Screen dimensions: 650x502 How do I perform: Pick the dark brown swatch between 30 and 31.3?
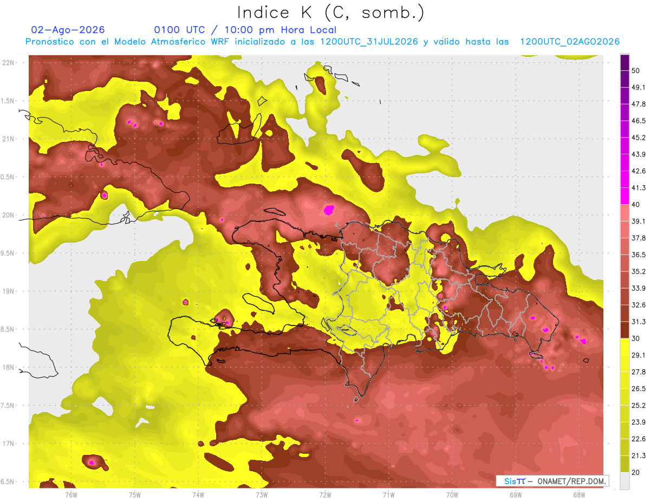tap(625, 330)
